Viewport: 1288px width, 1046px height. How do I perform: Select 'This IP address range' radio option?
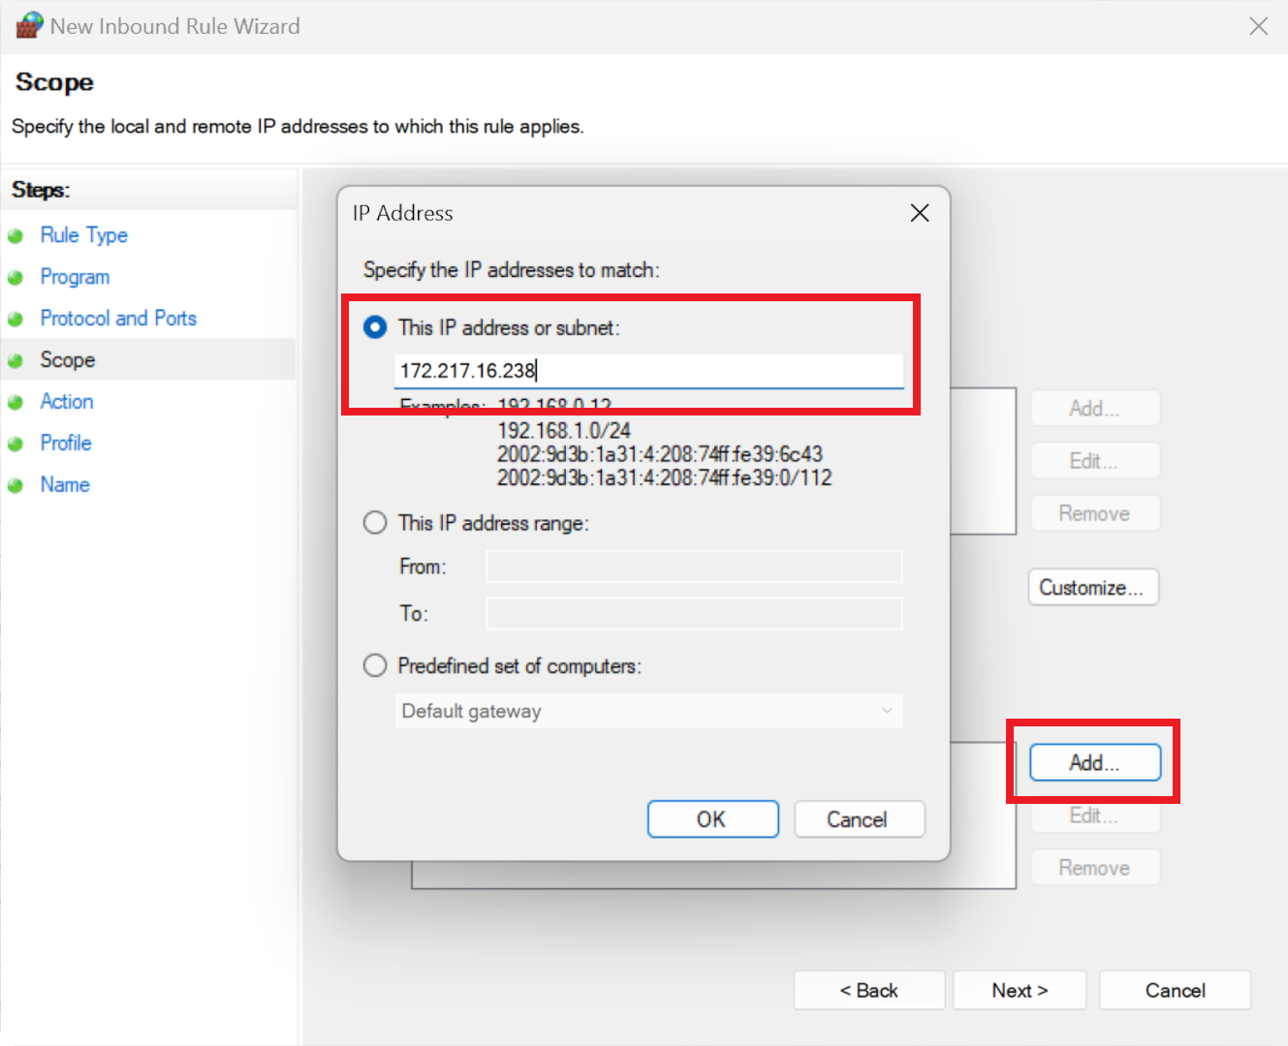[375, 523]
